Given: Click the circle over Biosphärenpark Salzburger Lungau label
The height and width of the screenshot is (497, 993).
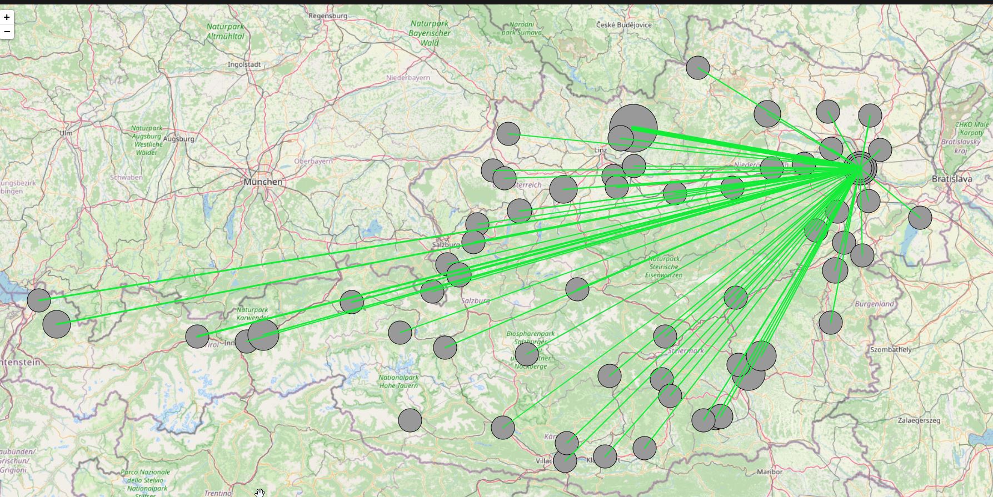Looking at the screenshot, I should pyautogui.click(x=527, y=354).
